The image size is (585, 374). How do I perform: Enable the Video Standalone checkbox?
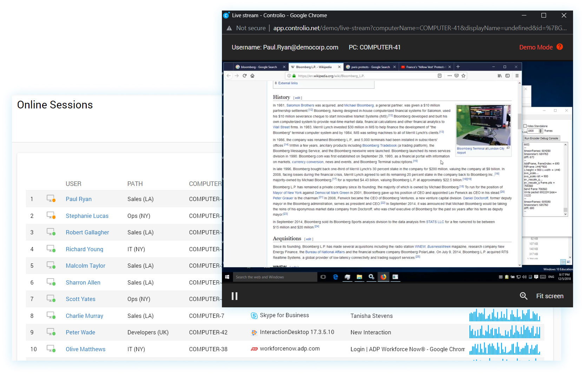(x=525, y=126)
